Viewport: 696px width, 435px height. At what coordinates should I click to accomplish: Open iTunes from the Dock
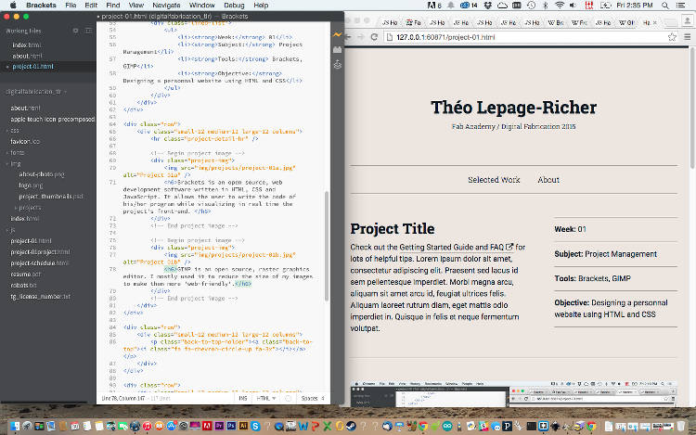(x=147, y=426)
